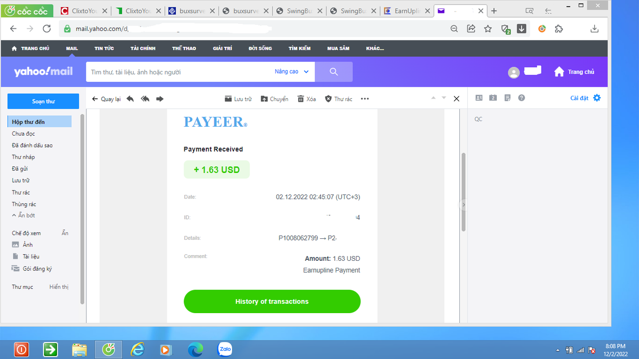The image size is (639, 359).
Task: Collapse folder list with Ẩn bớt
Action: pos(23,215)
